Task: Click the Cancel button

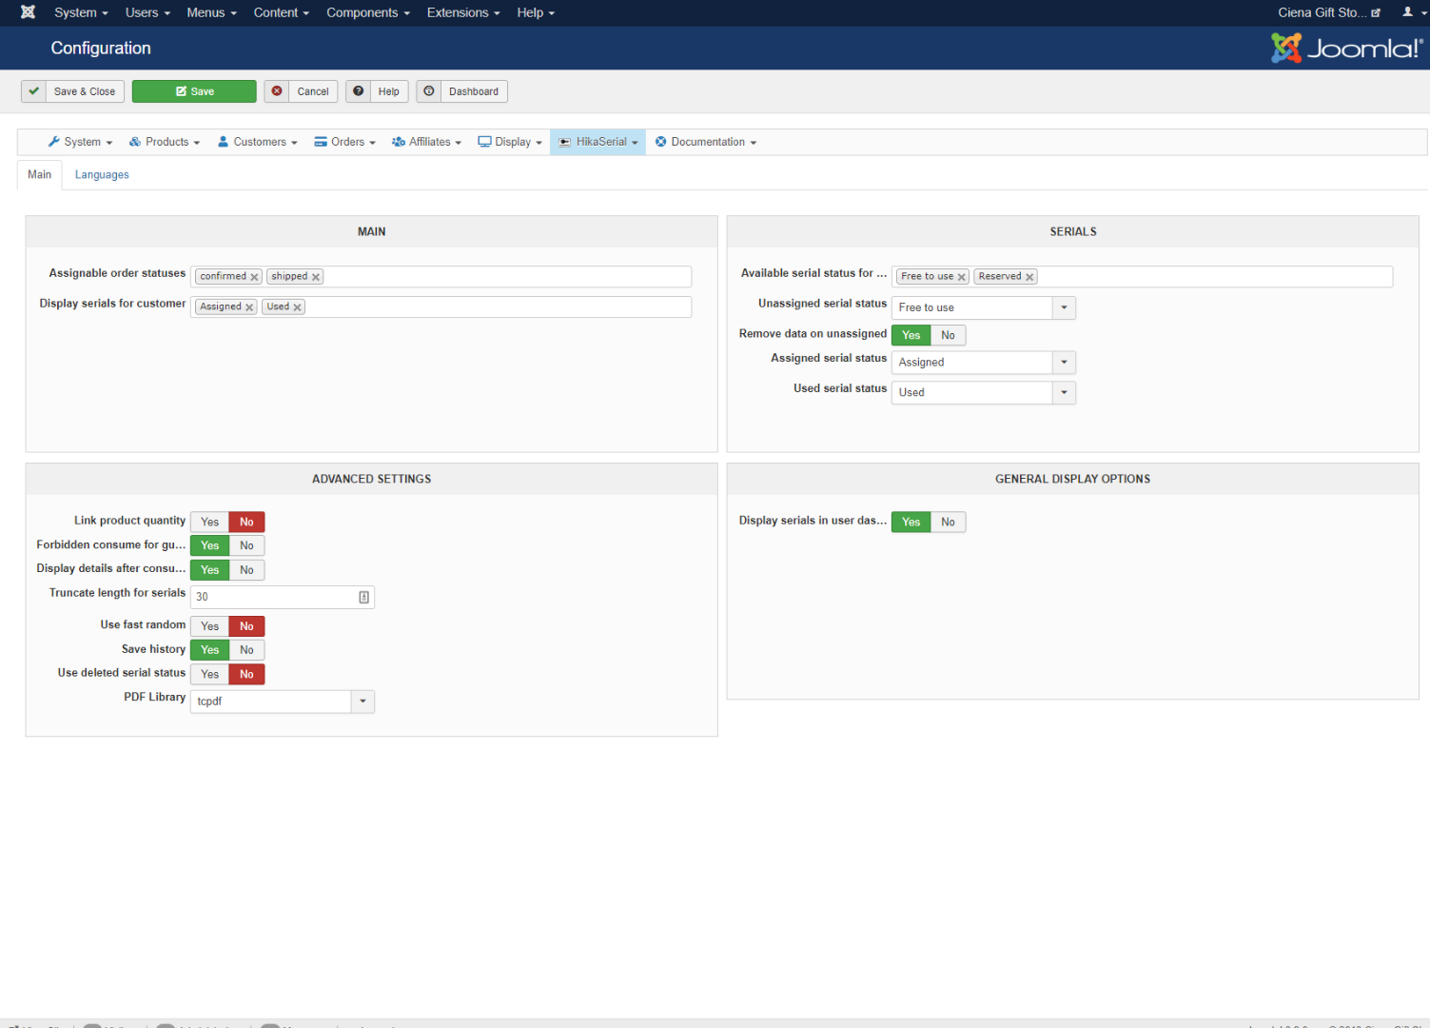Action: pos(301,91)
